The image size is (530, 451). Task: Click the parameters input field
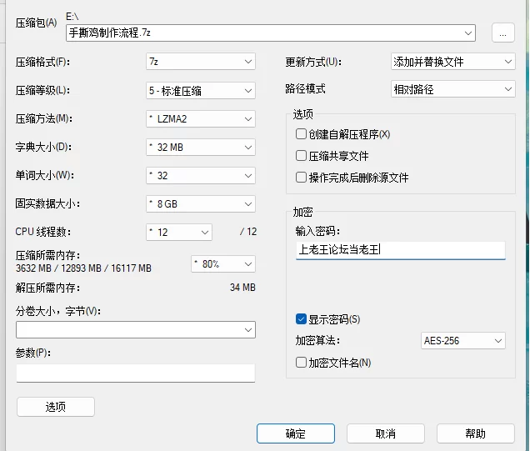click(x=136, y=373)
